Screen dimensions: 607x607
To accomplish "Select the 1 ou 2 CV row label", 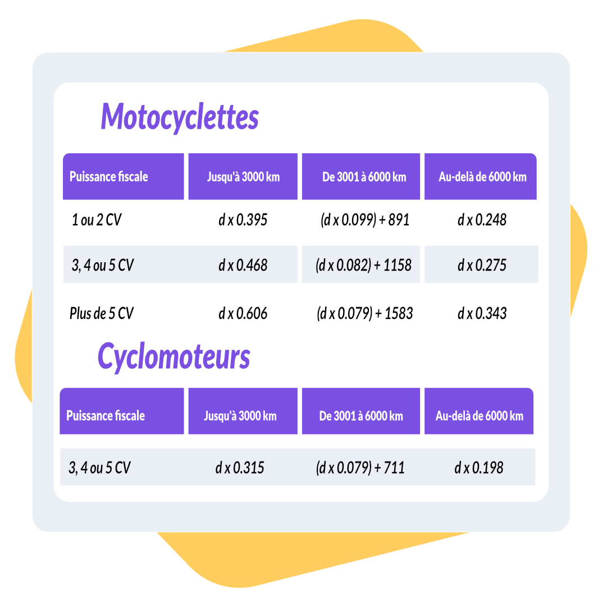I will [x=97, y=220].
